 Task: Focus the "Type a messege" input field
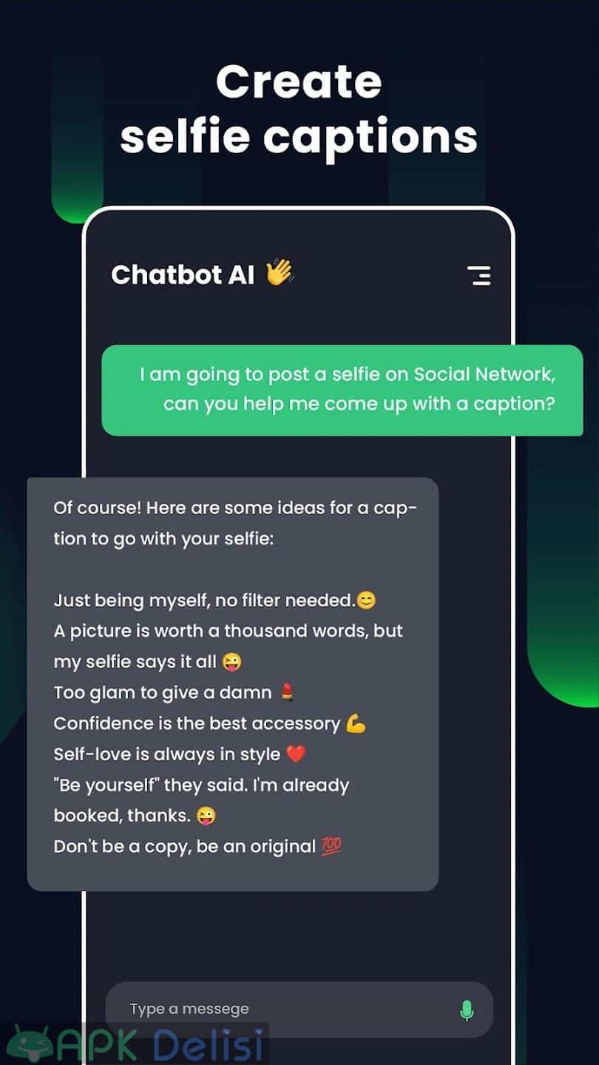coord(299,1010)
